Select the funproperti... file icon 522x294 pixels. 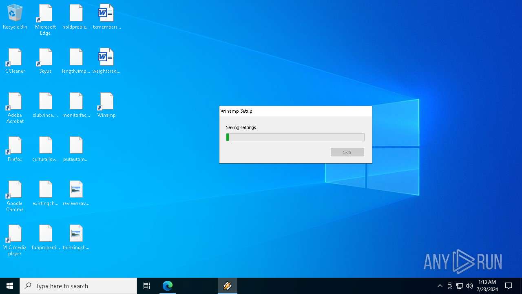click(x=45, y=238)
